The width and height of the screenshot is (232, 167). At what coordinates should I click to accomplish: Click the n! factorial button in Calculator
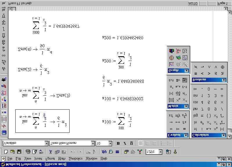click(195, 129)
